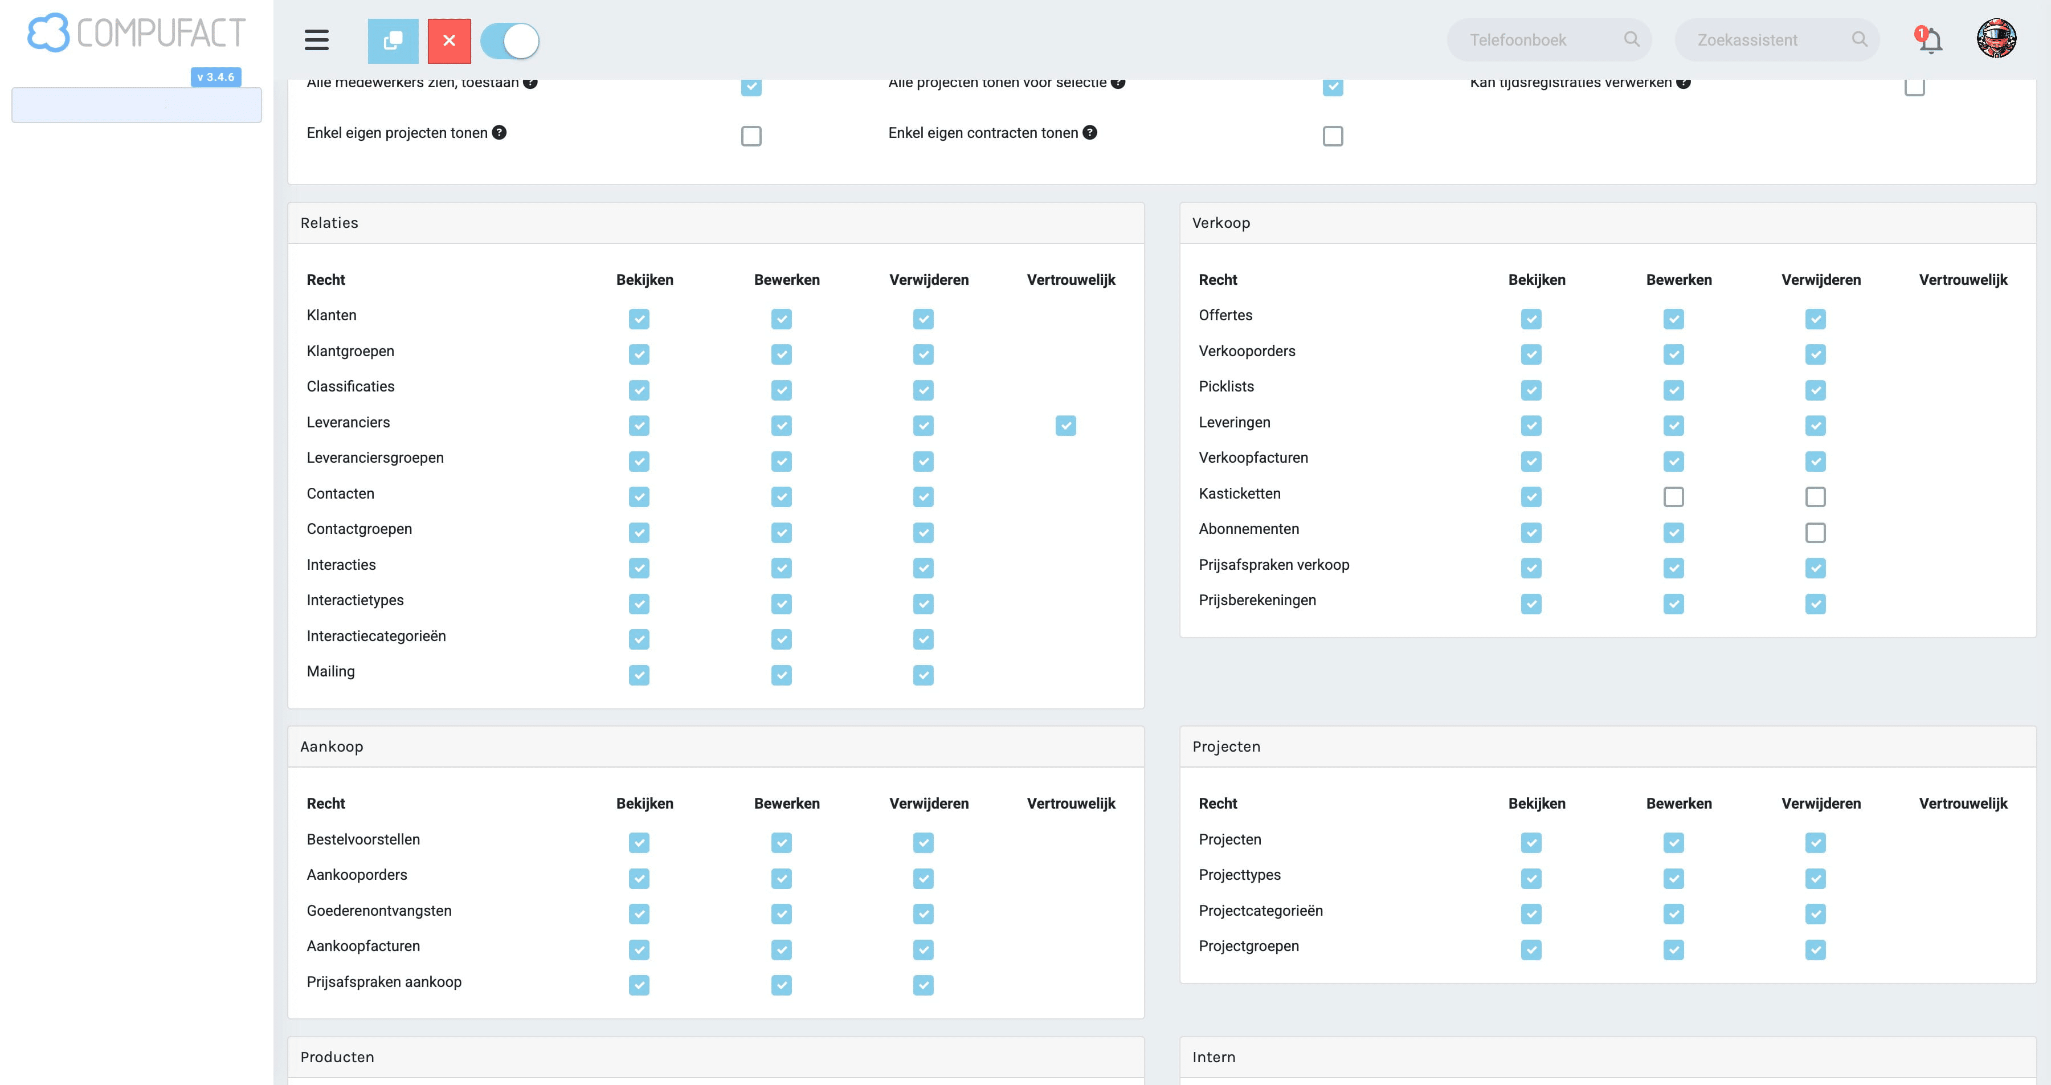The image size is (2051, 1085).
Task: Open the user avatar profile menu
Action: pyautogui.click(x=1996, y=39)
